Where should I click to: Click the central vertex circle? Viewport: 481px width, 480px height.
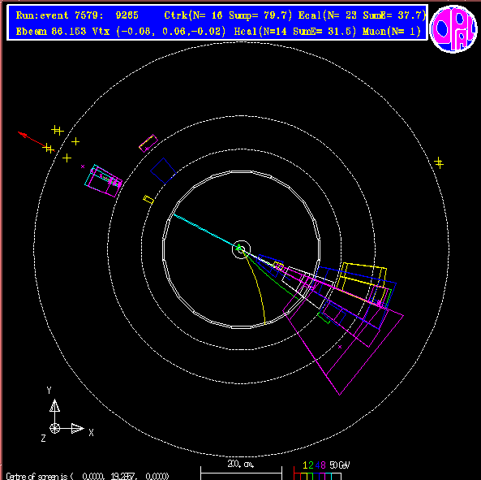241,249
